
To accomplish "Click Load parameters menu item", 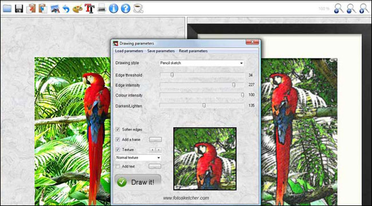I will pyautogui.click(x=129, y=51).
